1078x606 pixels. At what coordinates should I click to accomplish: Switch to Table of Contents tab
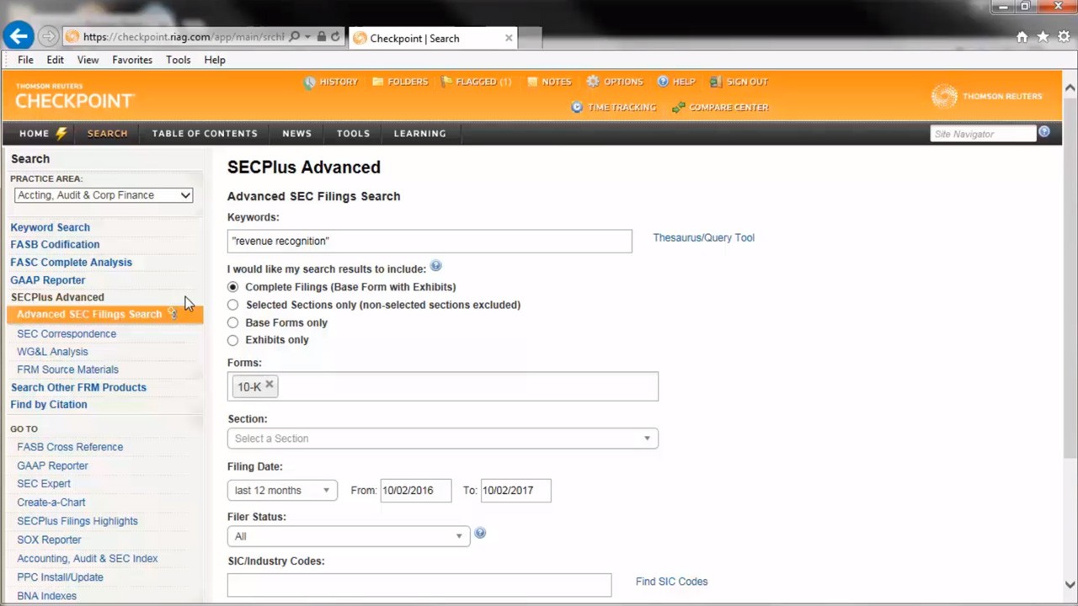[x=205, y=133]
